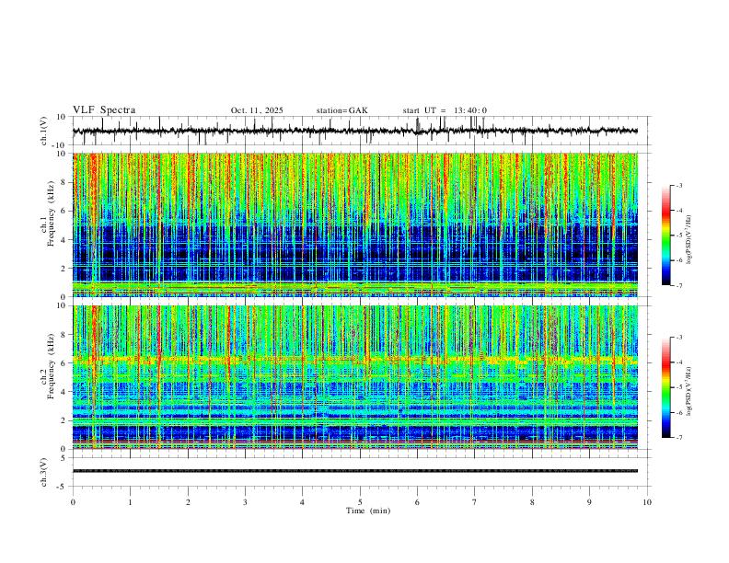Image resolution: width=729 pixels, height=563 pixels.
Task: Click the '0' tick on time axis
Action: coord(73,502)
